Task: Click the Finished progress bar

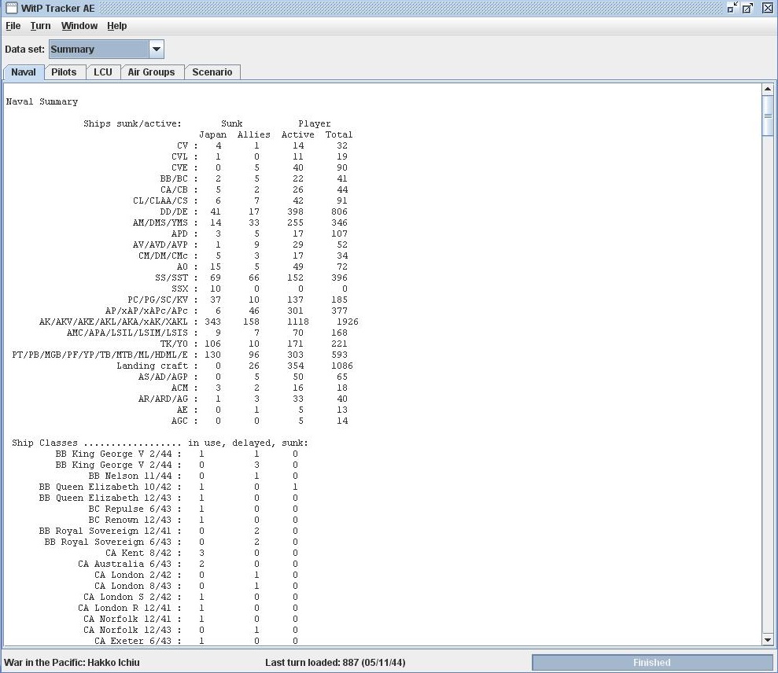Action: [x=651, y=663]
